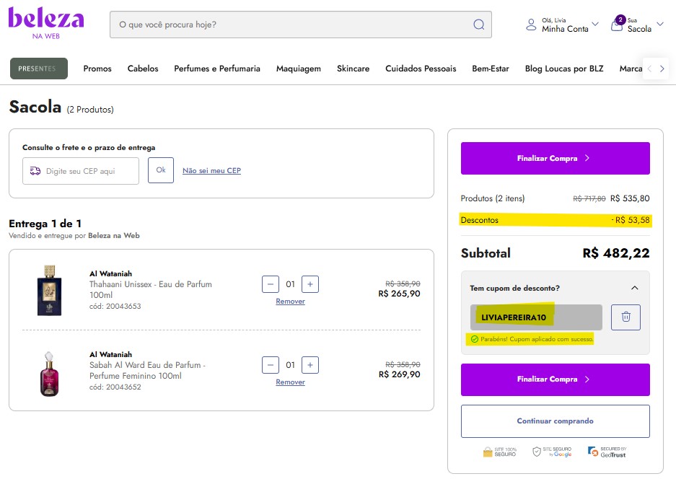Image resolution: width=676 pixels, height=479 pixels.
Task: Click the Thahaani Unissex product name
Action: (151, 289)
